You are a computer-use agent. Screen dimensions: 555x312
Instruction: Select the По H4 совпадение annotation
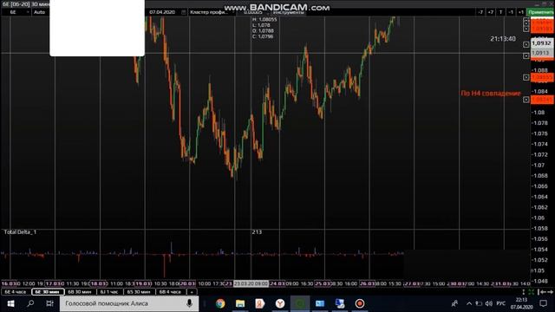click(491, 94)
